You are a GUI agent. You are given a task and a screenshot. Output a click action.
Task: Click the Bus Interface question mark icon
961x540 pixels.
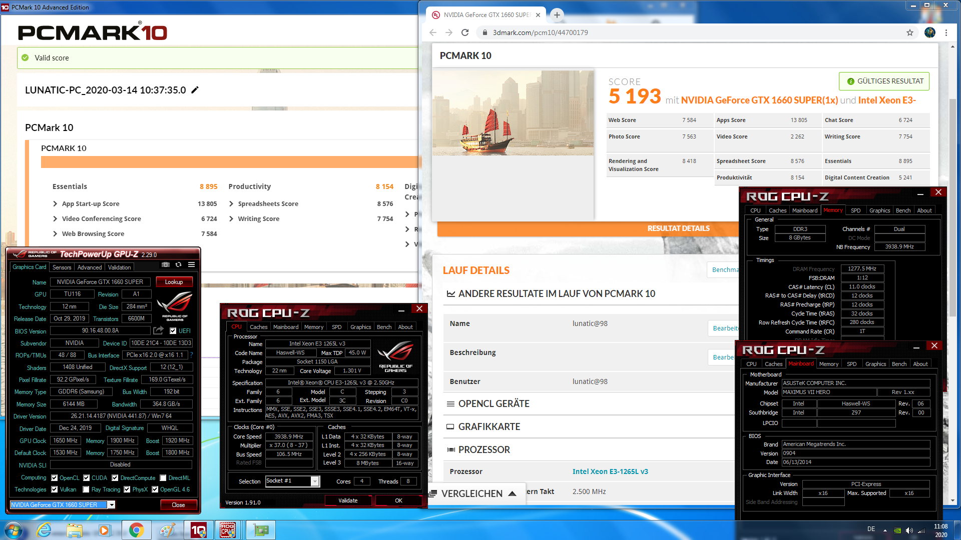tap(191, 355)
